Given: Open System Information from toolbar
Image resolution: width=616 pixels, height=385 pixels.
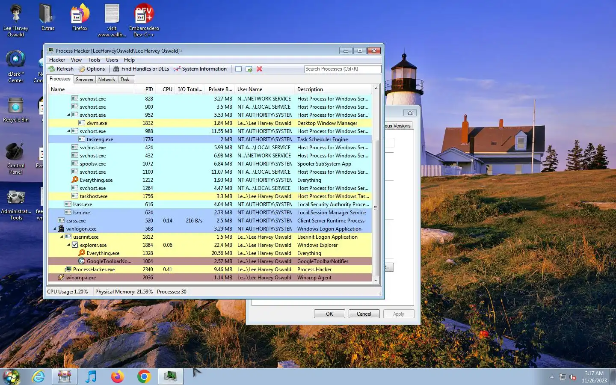Looking at the screenshot, I should pyautogui.click(x=200, y=69).
